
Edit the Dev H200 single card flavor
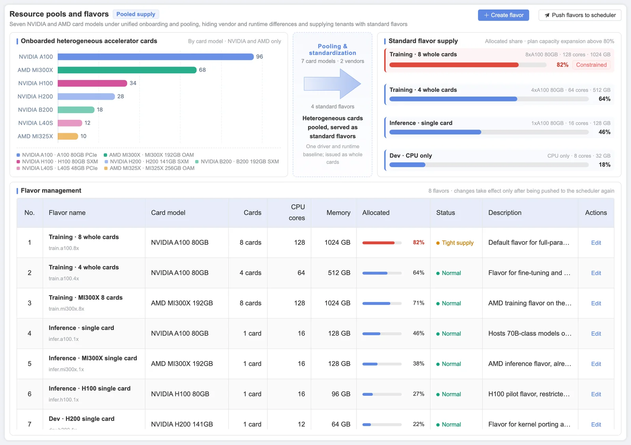[596, 425]
